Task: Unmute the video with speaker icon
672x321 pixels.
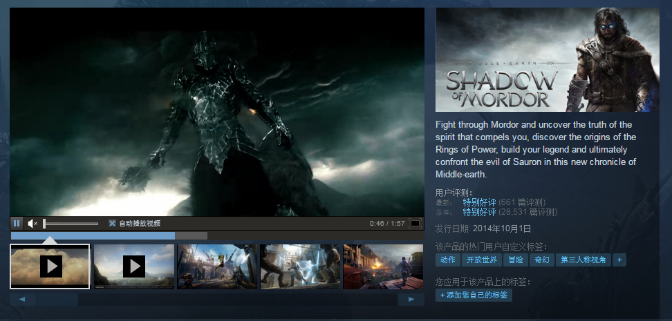Action: [x=32, y=224]
